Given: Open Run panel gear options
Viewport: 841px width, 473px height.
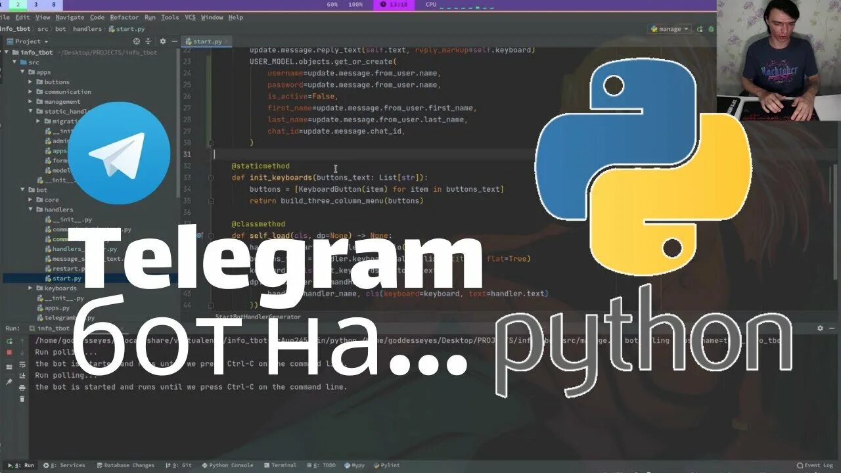Looking at the screenshot, I should (820, 328).
